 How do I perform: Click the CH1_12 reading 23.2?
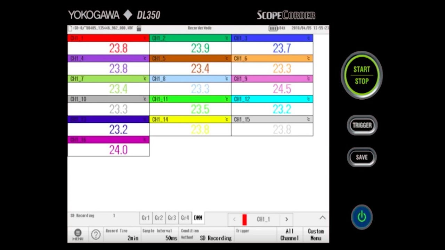point(282,109)
